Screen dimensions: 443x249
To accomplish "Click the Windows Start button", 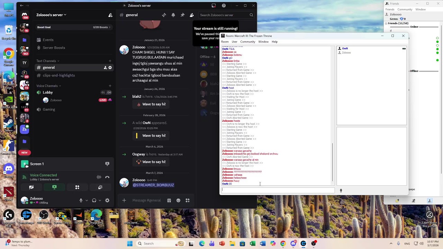I will [x=130, y=243].
